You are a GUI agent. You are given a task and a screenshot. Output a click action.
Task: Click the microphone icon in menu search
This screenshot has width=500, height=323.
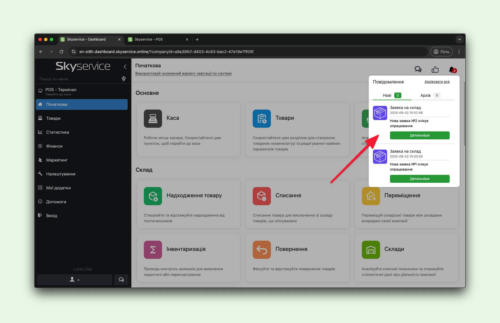pos(124,79)
